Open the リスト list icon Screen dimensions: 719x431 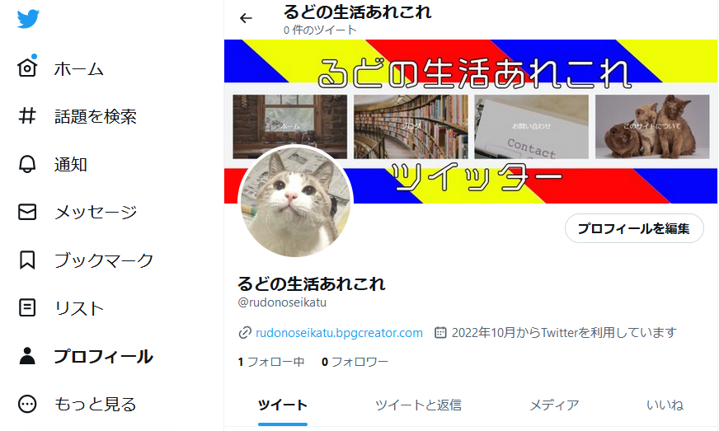pyautogui.click(x=27, y=307)
